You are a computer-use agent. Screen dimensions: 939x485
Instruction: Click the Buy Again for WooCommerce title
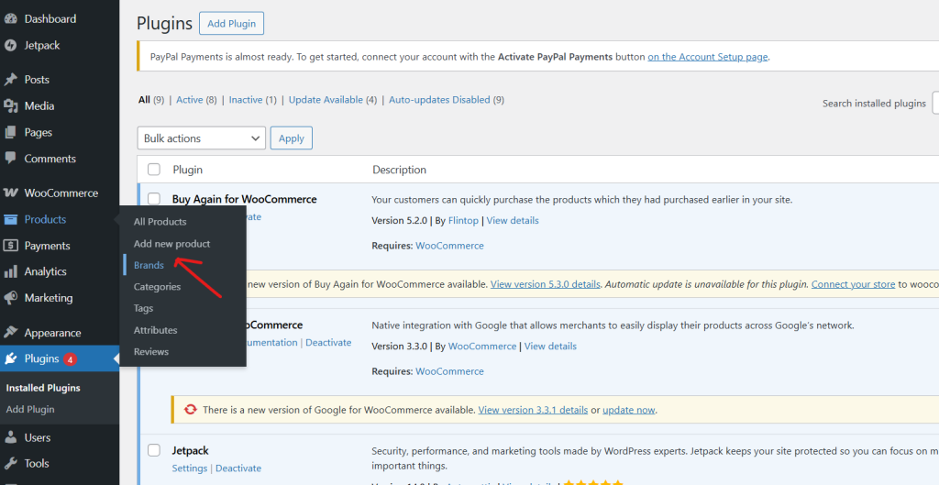(244, 199)
